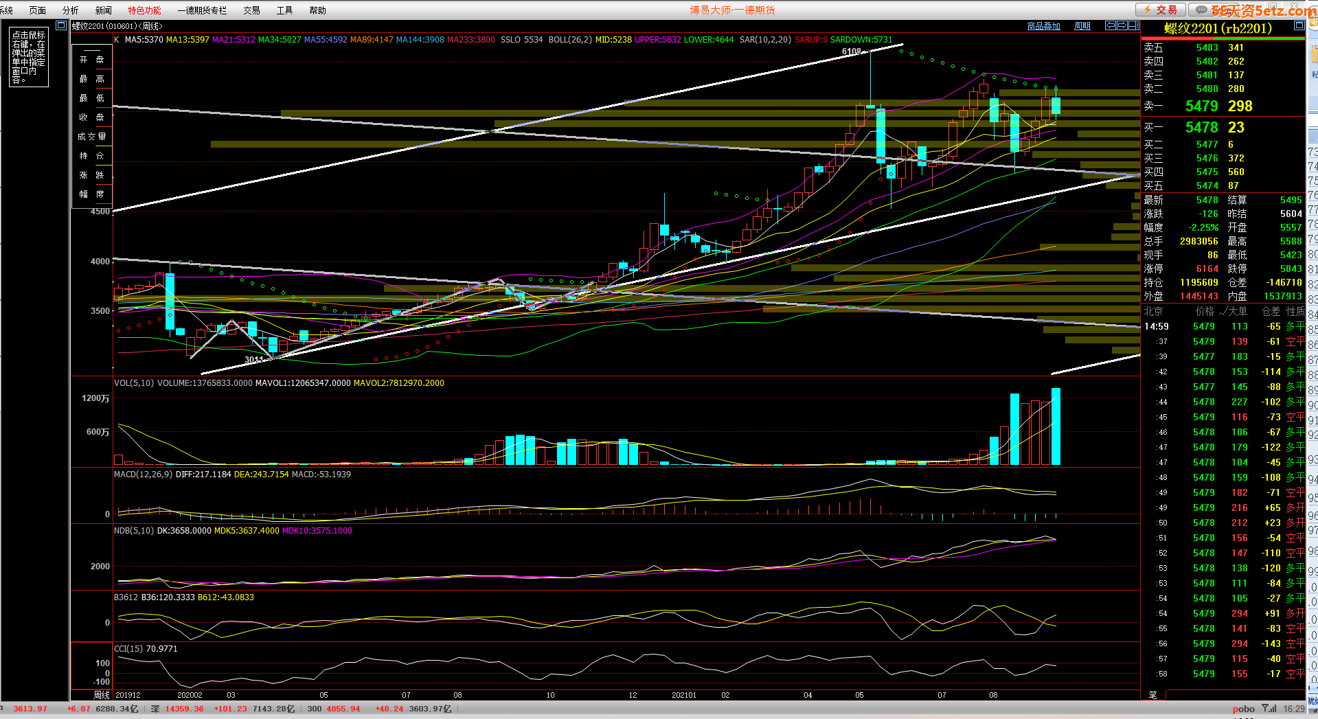Click the left arrow navigation icon

coord(1111,25)
